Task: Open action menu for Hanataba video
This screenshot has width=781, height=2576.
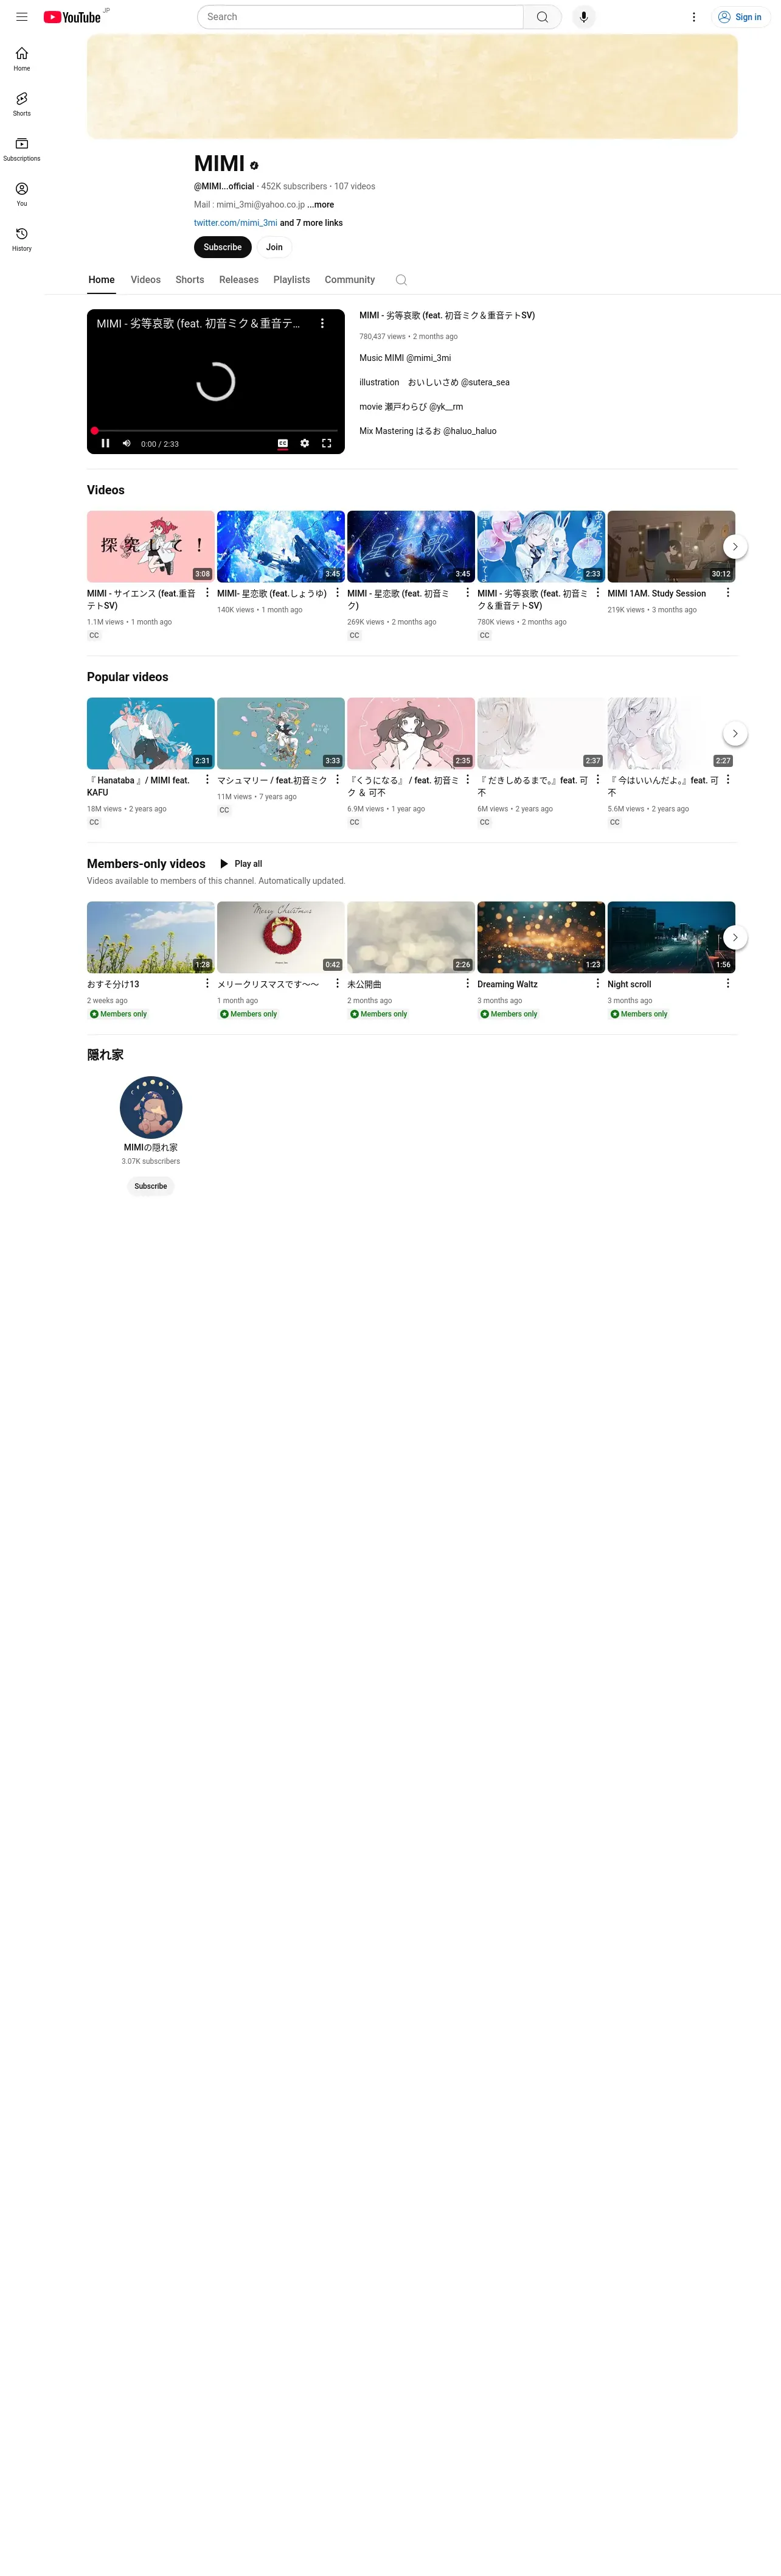Action: click(208, 780)
